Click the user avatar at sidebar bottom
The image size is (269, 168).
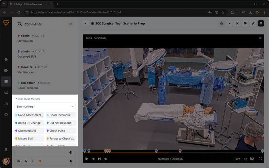click(x=6, y=161)
